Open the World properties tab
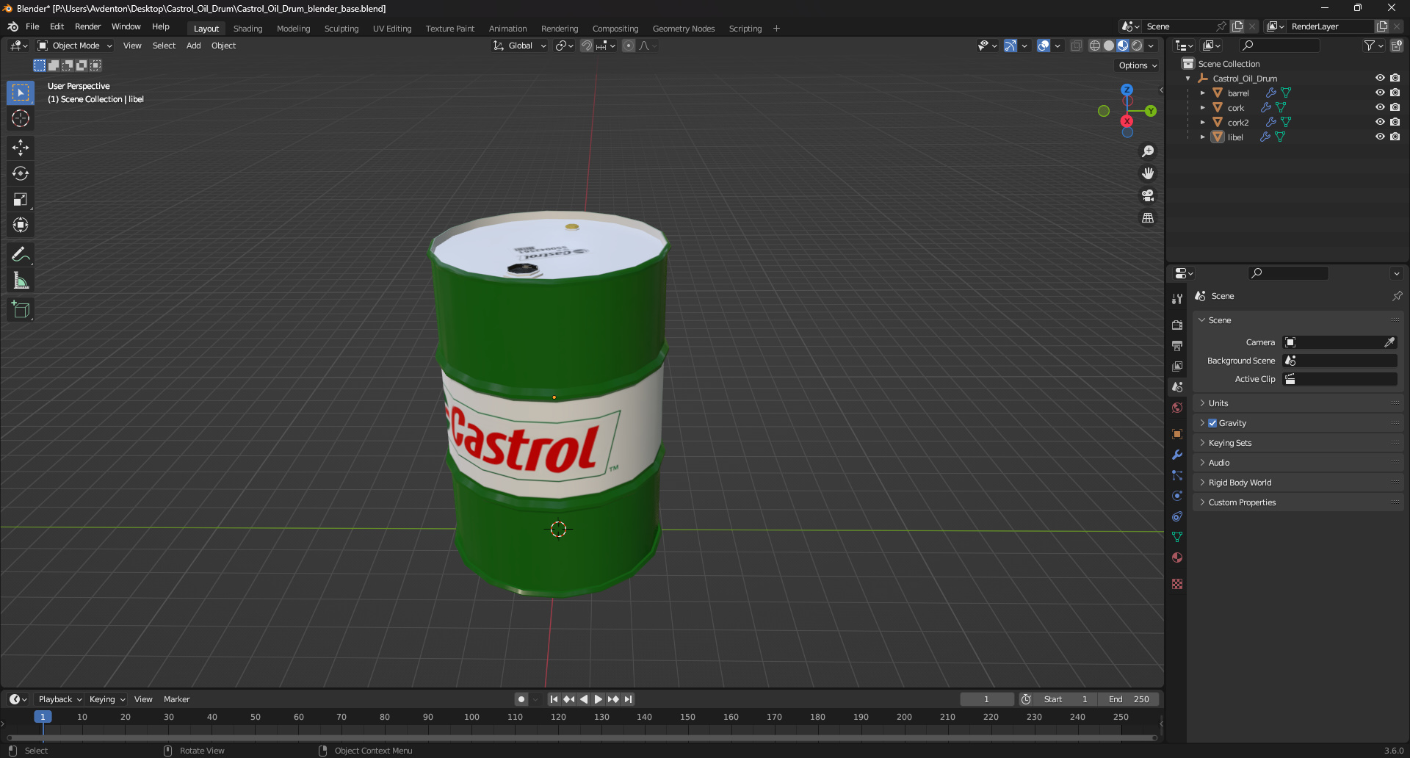1410x758 pixels. (1177, 408)
